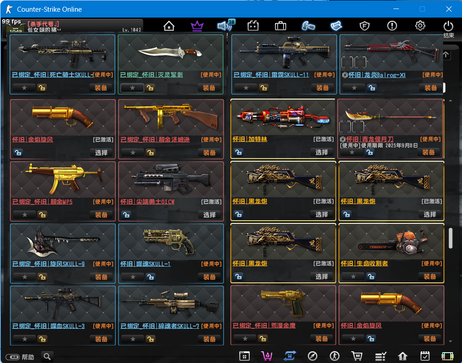Toggle favorite star on 灭灵军刺 card
The height and width of the screenshot is (363, 462).
pos(133,88)
